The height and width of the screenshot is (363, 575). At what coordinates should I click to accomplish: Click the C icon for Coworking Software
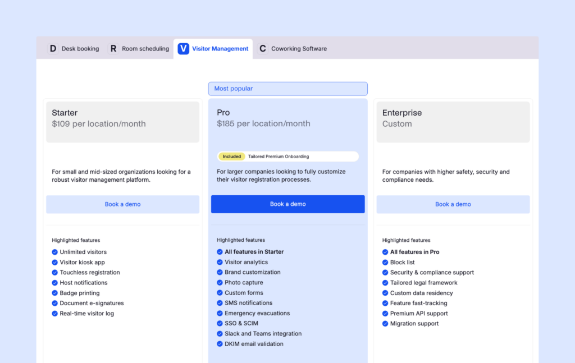(x=262, y=49)
